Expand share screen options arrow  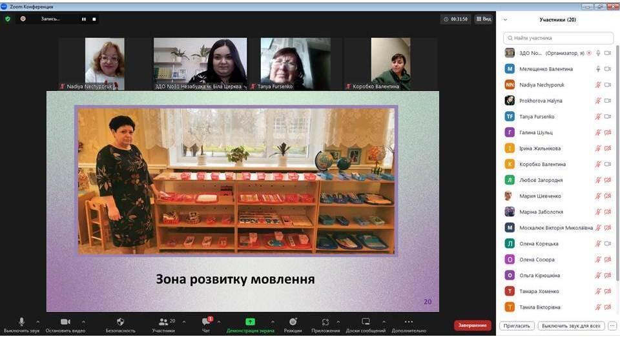click(273, 322)
